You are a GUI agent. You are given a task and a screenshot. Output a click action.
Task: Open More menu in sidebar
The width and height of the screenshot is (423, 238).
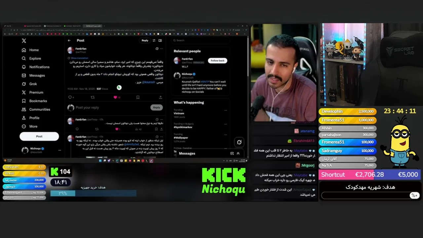pos(30,126)
